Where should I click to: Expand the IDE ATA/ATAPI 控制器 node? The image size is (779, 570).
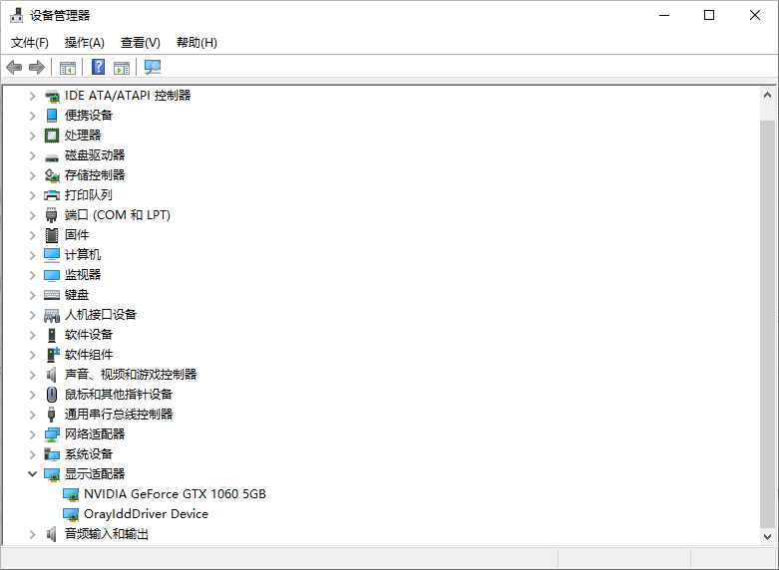pyautogui.click(x=32, y=96)
